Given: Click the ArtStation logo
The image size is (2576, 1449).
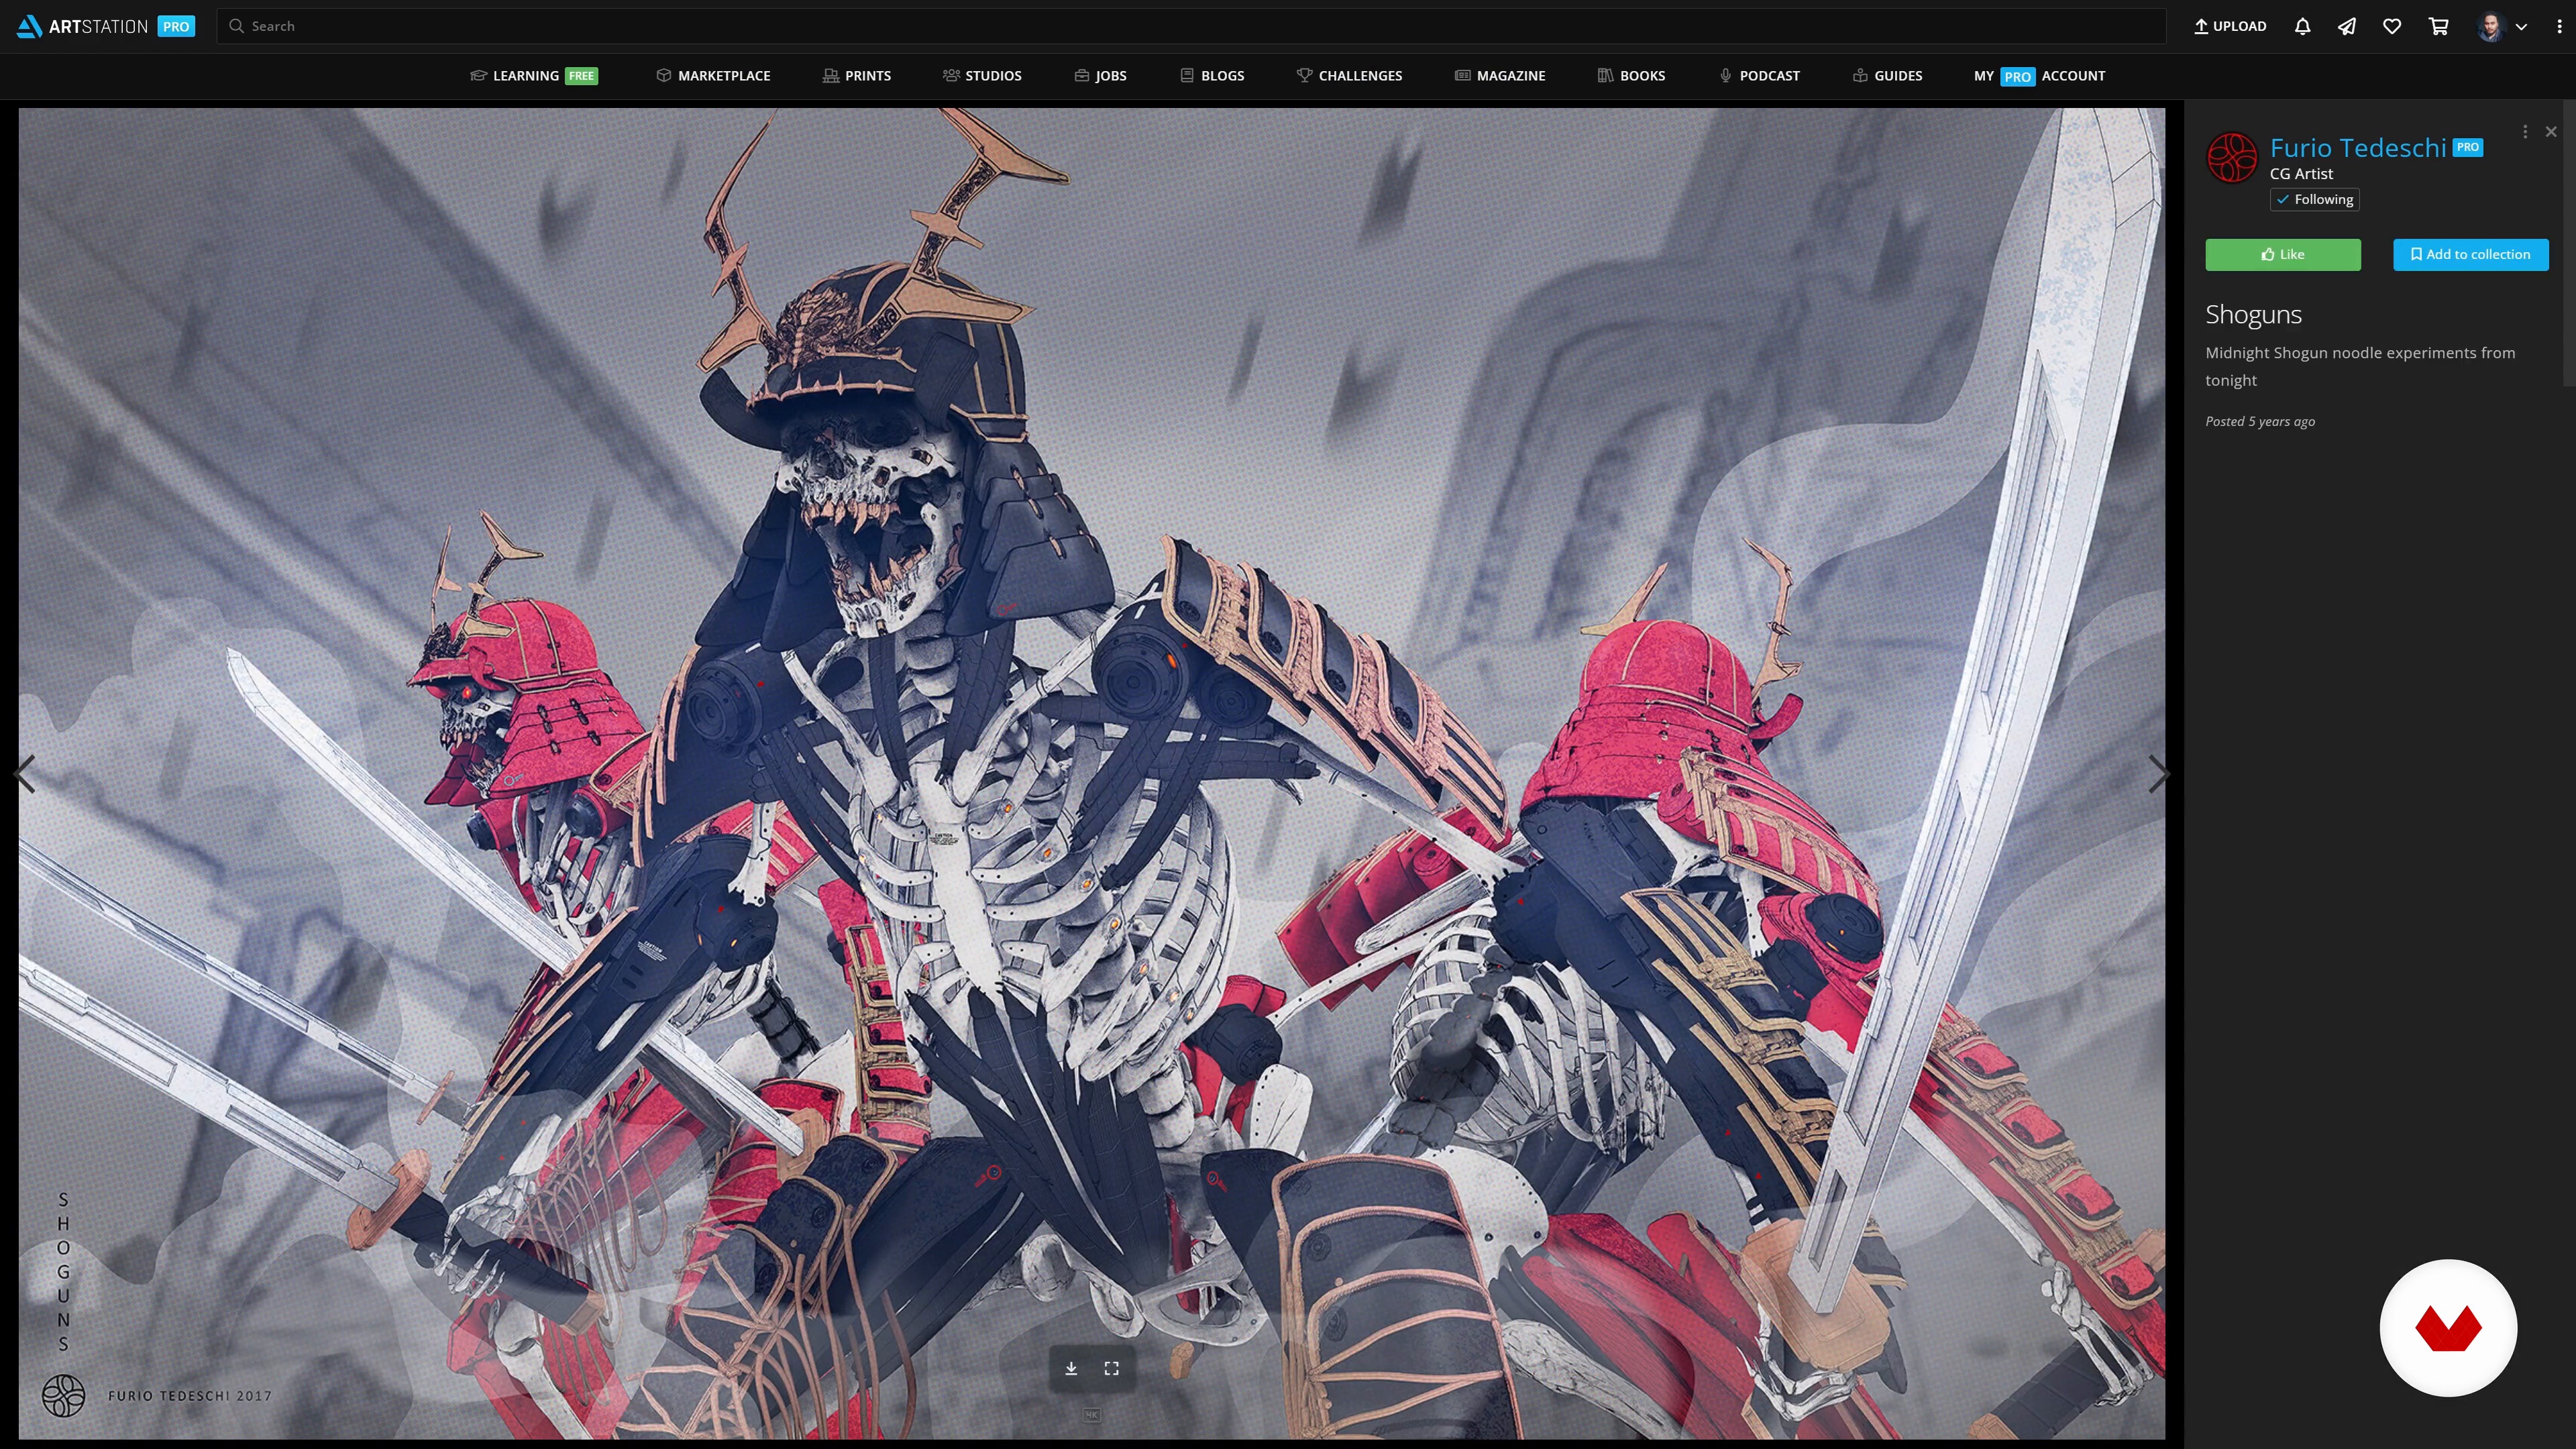Looking at the screenshot, I should pos(82,26).
